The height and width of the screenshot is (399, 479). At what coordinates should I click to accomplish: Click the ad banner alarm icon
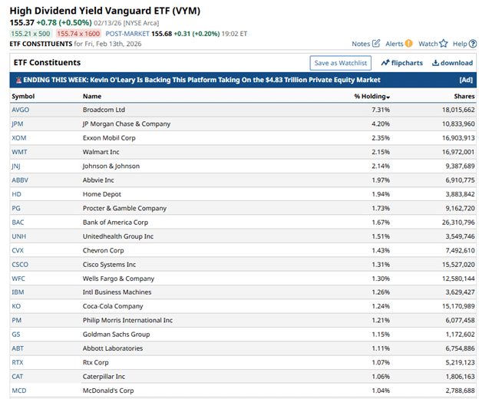tap(18, 80)
